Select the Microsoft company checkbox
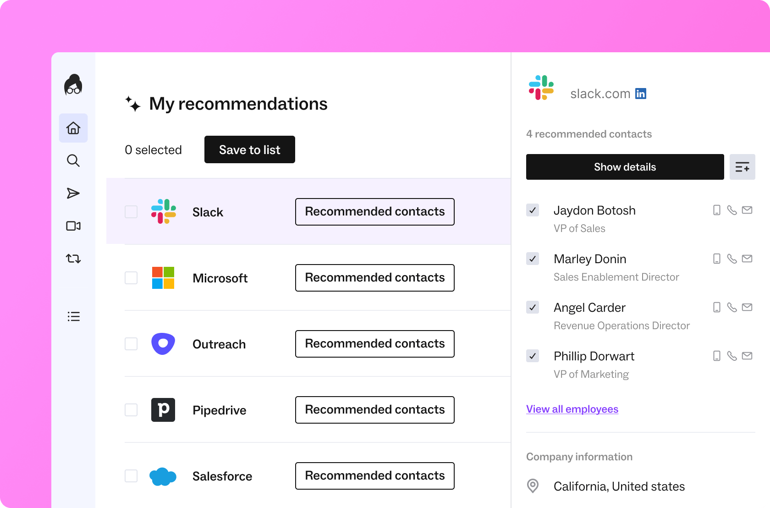The image size is (770, 508). pos(131,278)
